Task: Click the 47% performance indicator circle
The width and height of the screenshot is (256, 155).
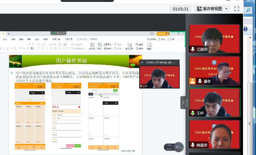Action: click(178, 147)
